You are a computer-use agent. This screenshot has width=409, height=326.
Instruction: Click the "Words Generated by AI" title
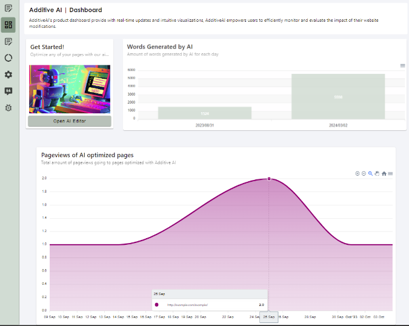pos(159,47)
